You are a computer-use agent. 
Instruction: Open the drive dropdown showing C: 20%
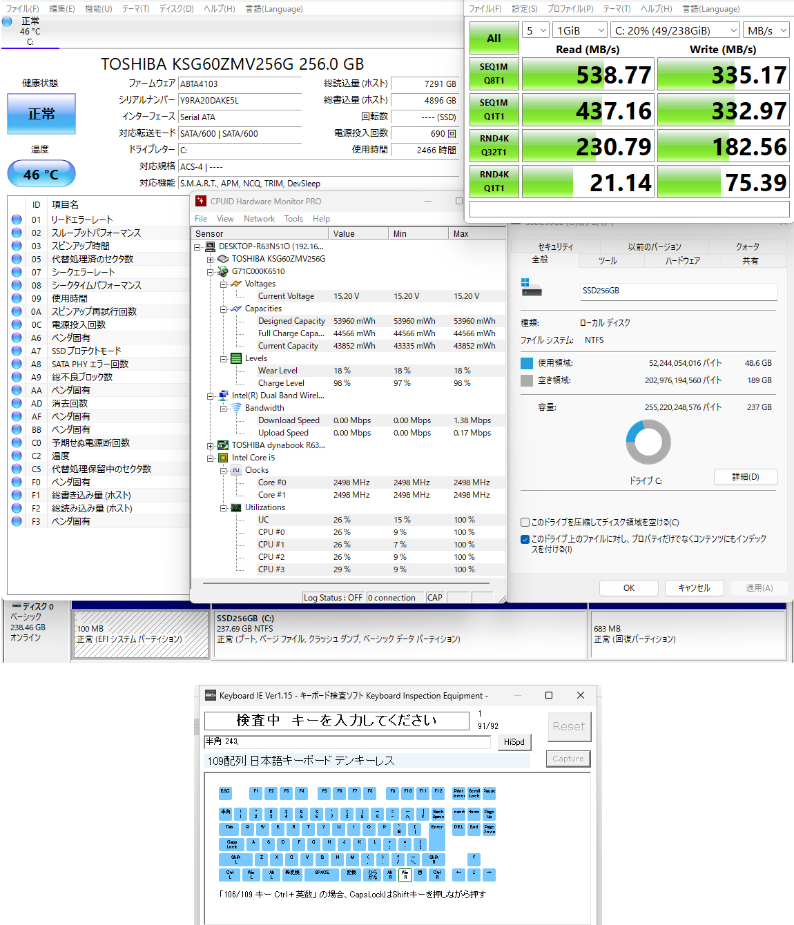coord(676,30)
